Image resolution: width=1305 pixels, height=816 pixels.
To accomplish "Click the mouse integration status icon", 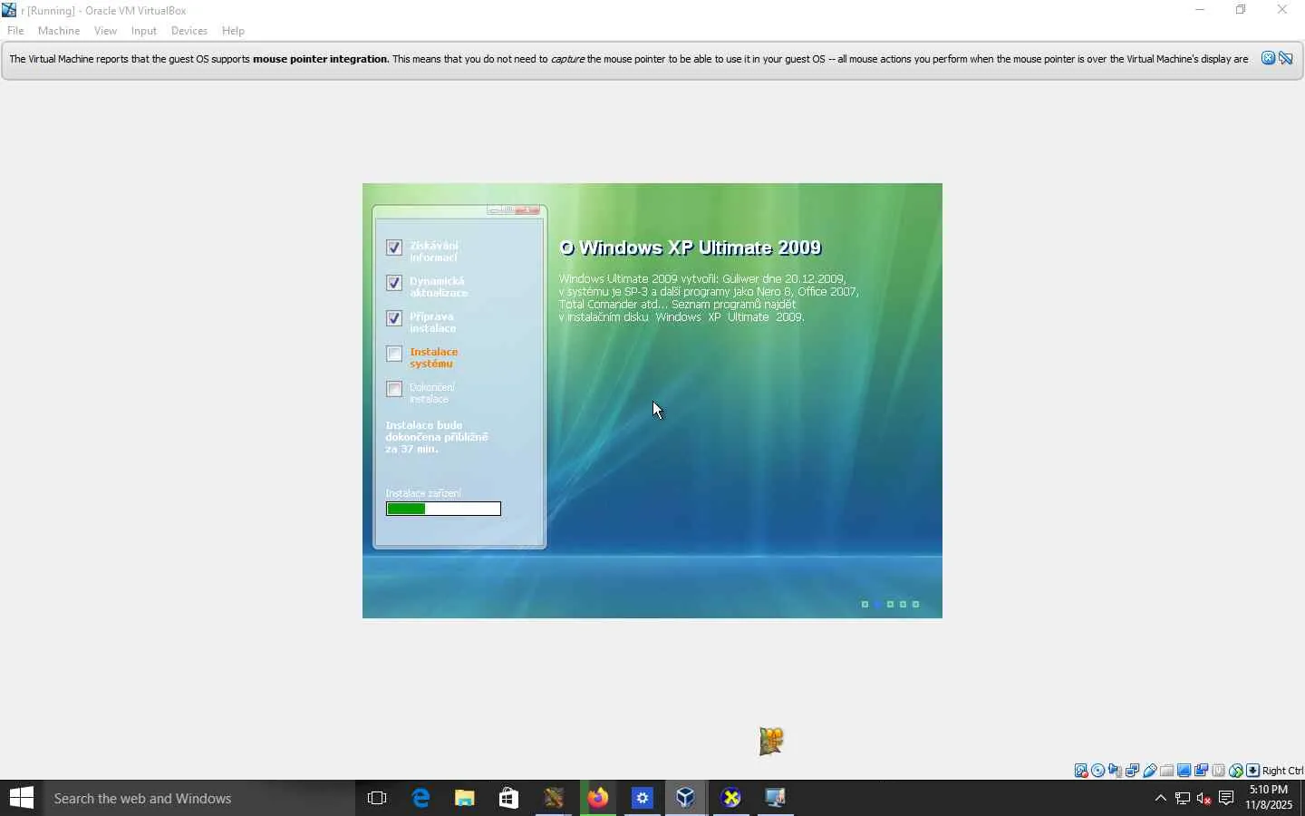I will click(1236, 771).
